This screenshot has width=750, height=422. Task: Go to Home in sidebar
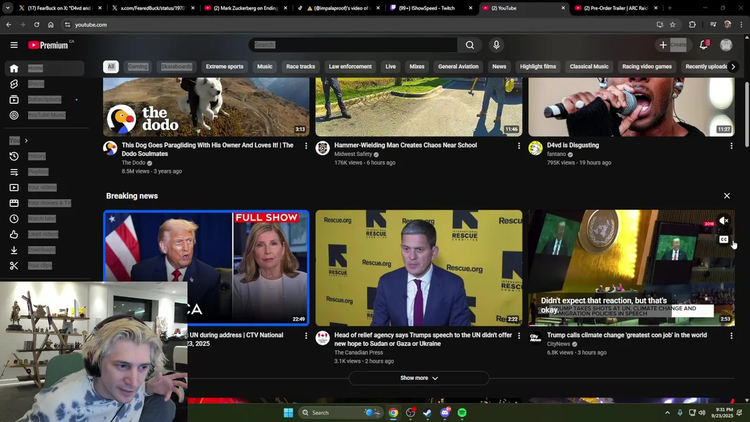(x=46, y=68)
